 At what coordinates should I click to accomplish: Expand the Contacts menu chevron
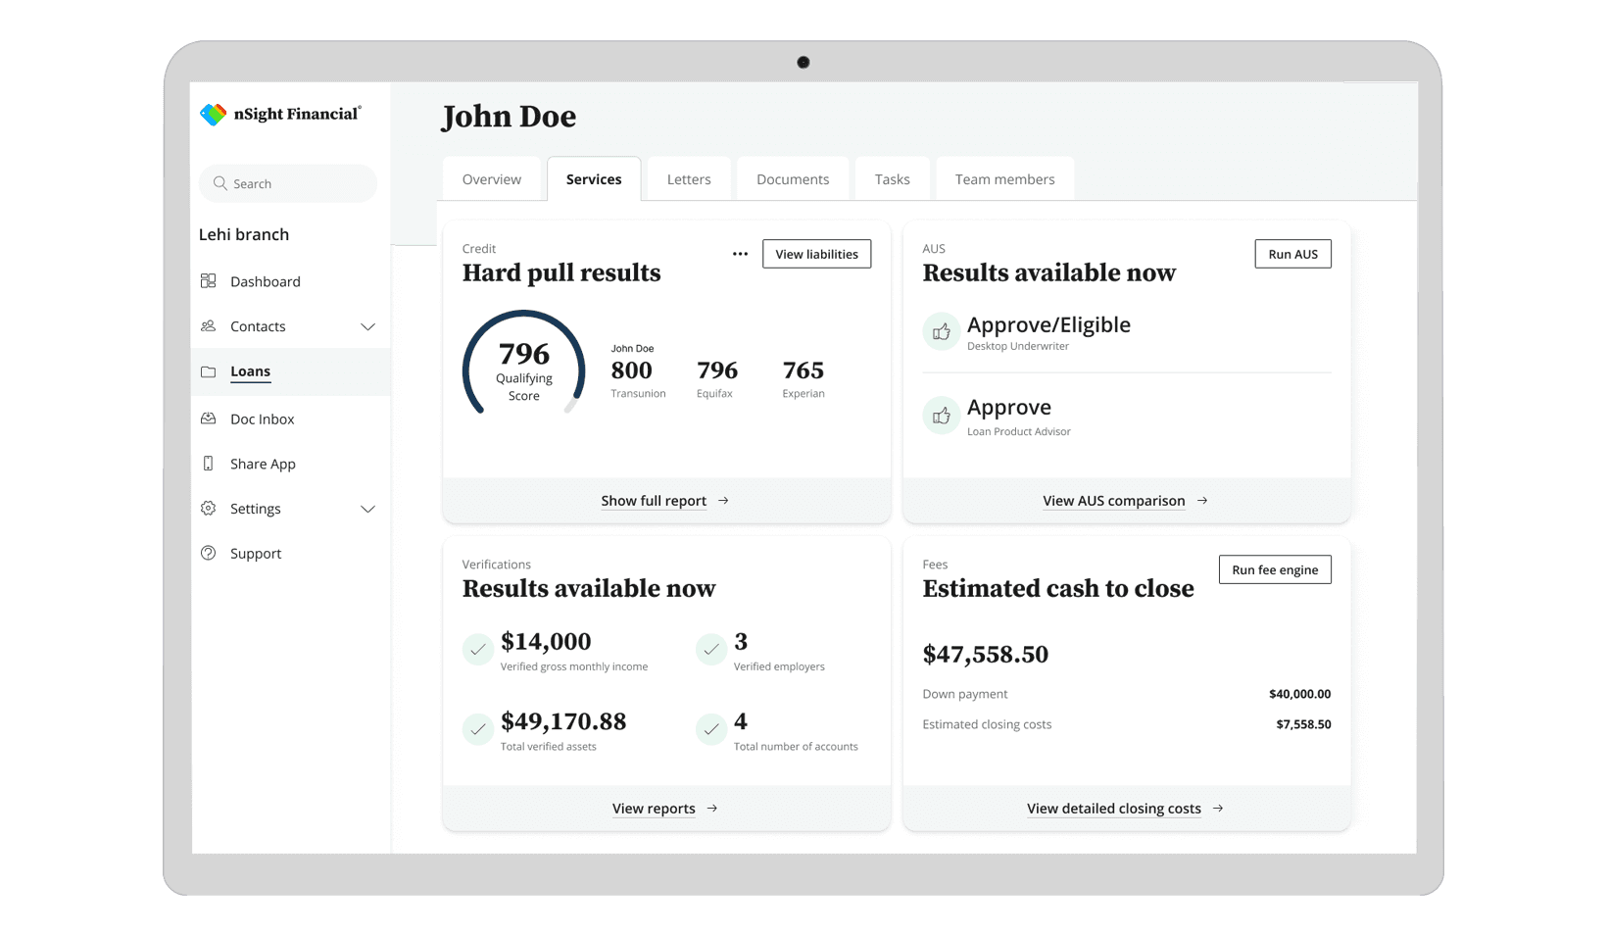pyautogui.click(x=367, y=326)
